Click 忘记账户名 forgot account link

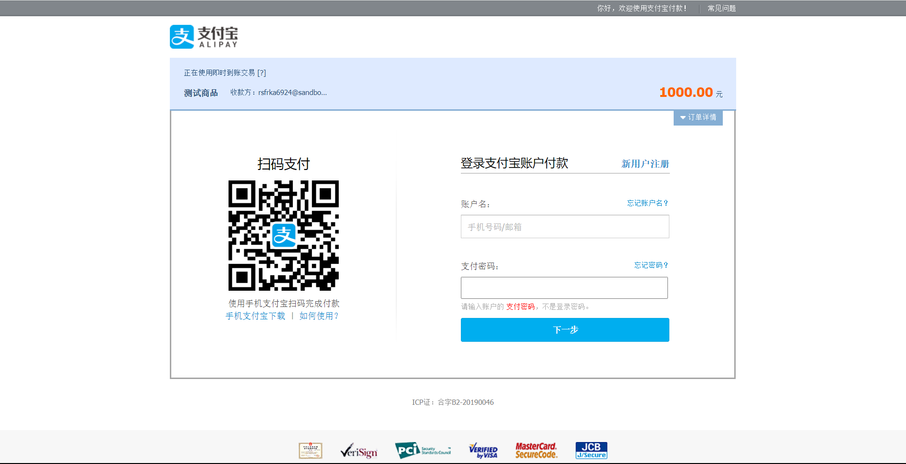pos(646,203)
